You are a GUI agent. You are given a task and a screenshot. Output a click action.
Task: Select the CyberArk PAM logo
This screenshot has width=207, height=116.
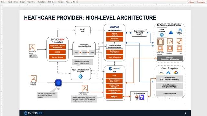tap(114, 69)
